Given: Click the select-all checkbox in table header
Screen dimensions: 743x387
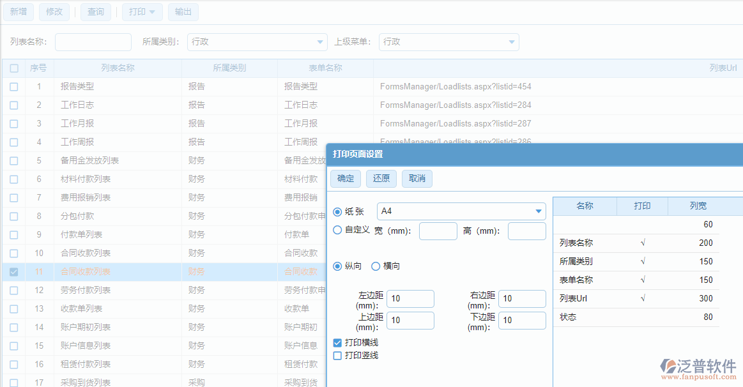Looking at the screenshot, I should [13, 68].
